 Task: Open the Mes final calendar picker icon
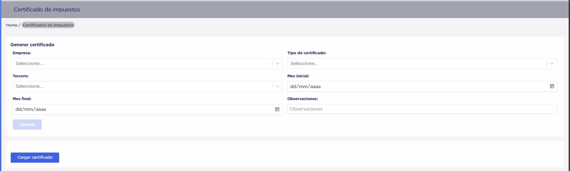point(277,109)
